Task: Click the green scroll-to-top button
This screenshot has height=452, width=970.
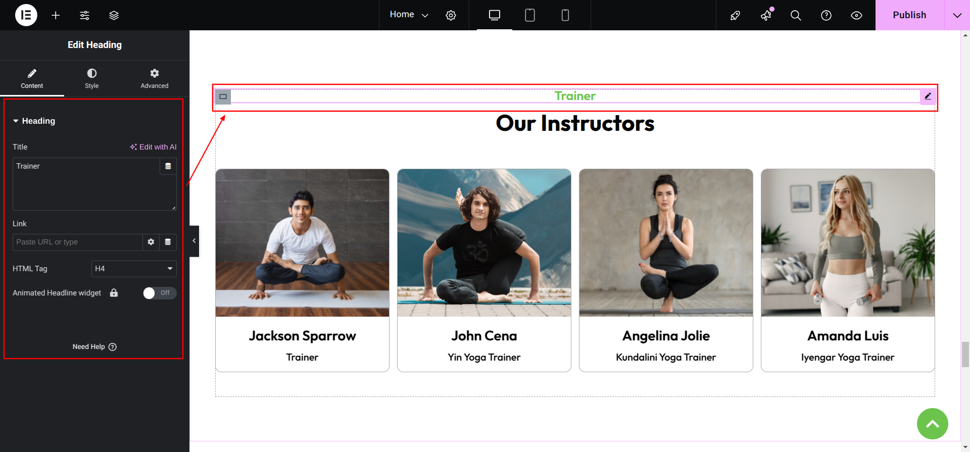Action: 933,424
